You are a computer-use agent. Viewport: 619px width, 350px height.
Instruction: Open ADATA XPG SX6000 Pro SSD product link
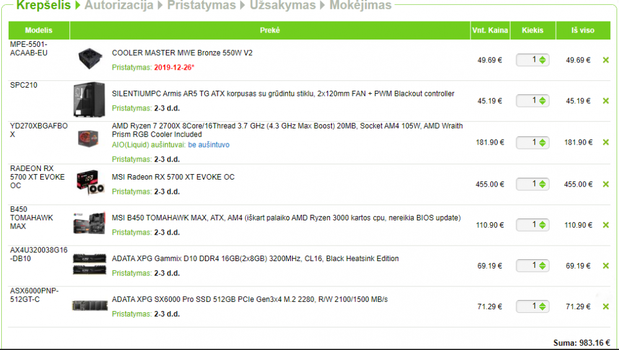249,299
